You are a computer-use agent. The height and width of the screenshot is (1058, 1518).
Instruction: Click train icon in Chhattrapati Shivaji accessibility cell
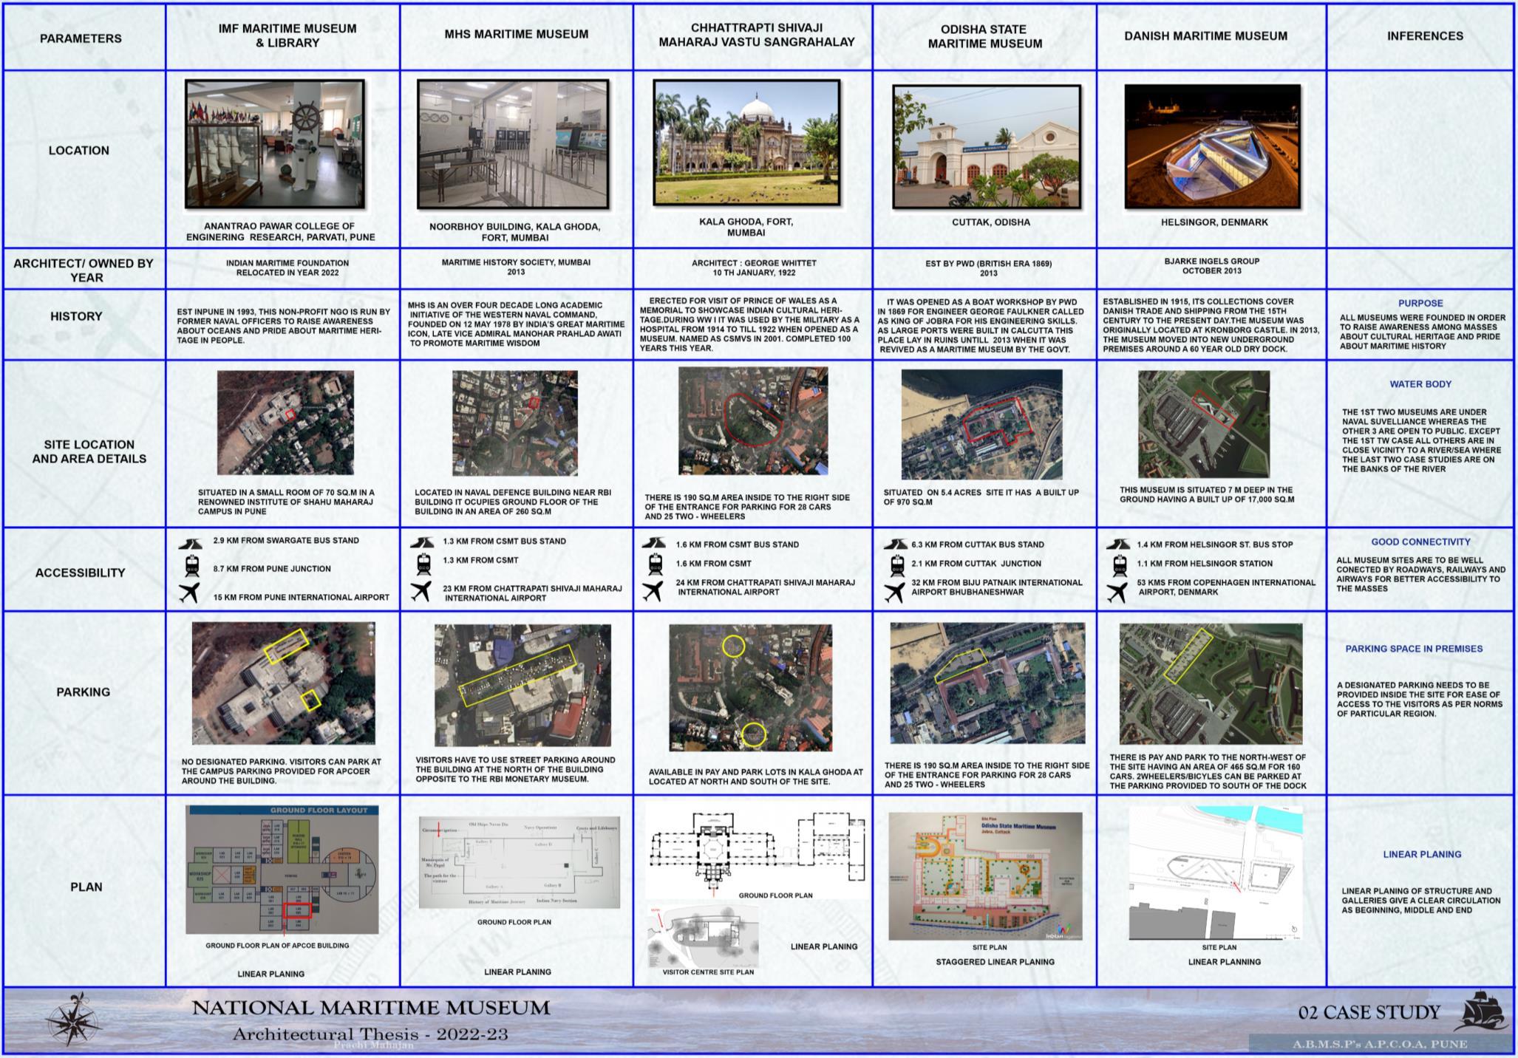tap(655, 564)
